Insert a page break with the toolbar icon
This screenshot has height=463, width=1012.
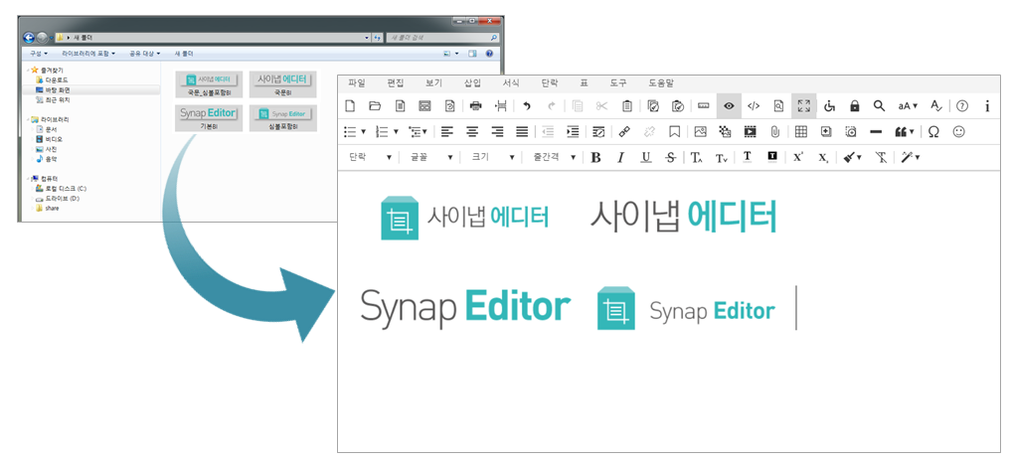tap(501, 105)
